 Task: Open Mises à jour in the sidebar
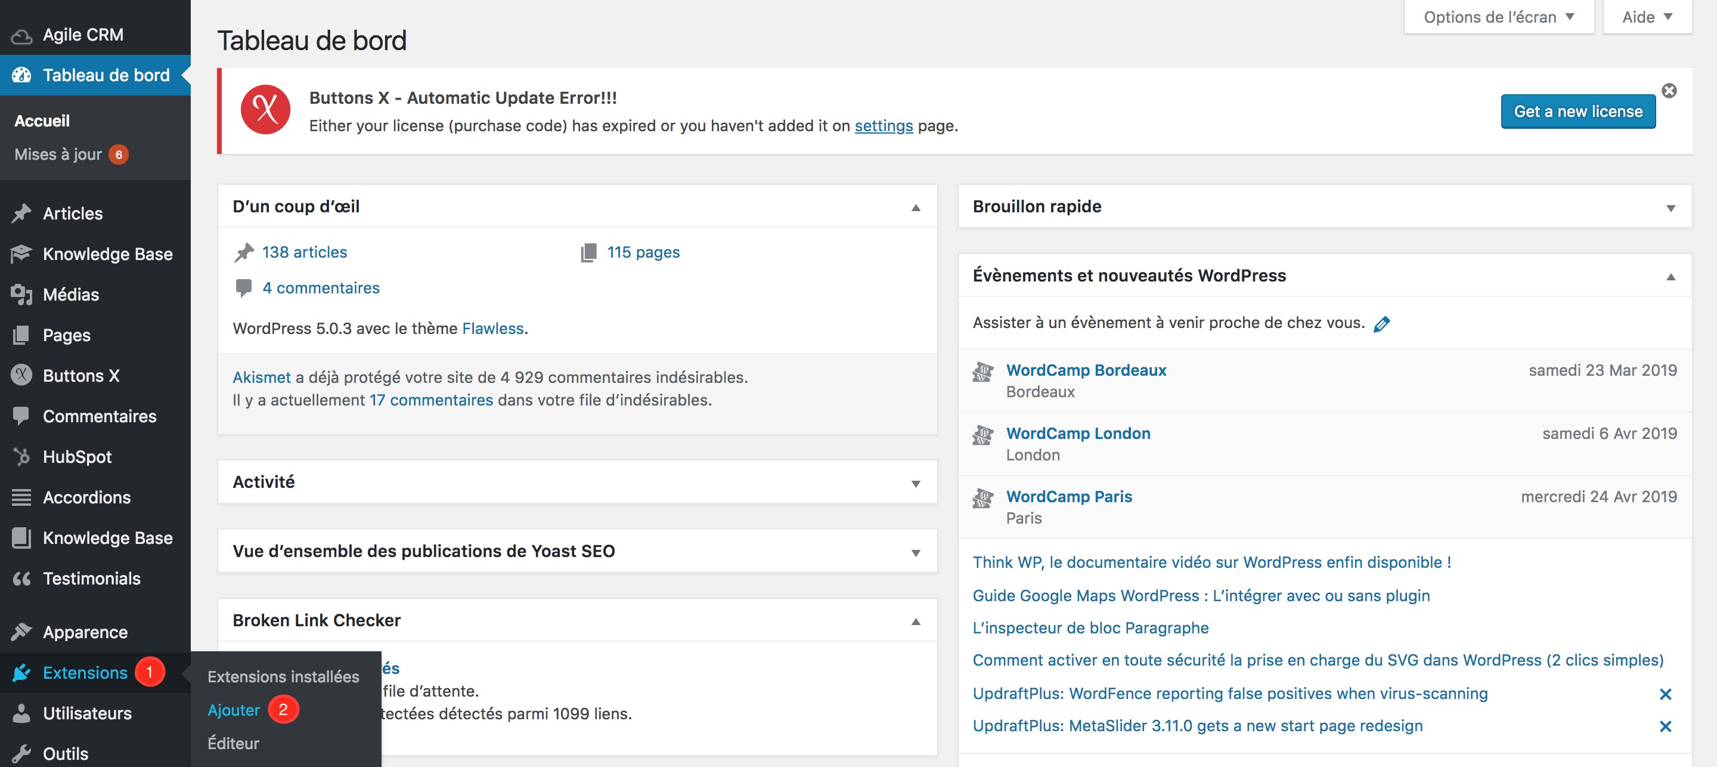pyautogui.click(x=58, y=154)
